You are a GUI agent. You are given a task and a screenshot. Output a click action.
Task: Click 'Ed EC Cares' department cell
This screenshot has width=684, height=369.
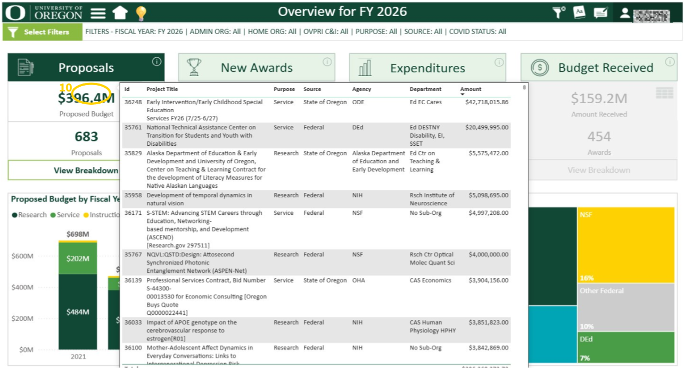coord(425,102)
